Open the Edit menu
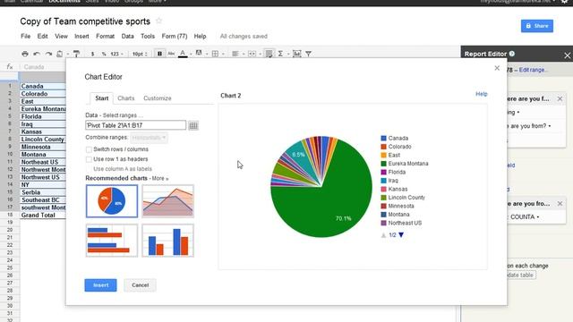 (x=42, y=36)
